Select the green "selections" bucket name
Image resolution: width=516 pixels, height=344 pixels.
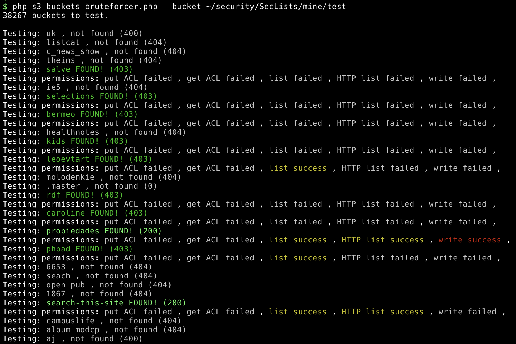coord(70,96)
